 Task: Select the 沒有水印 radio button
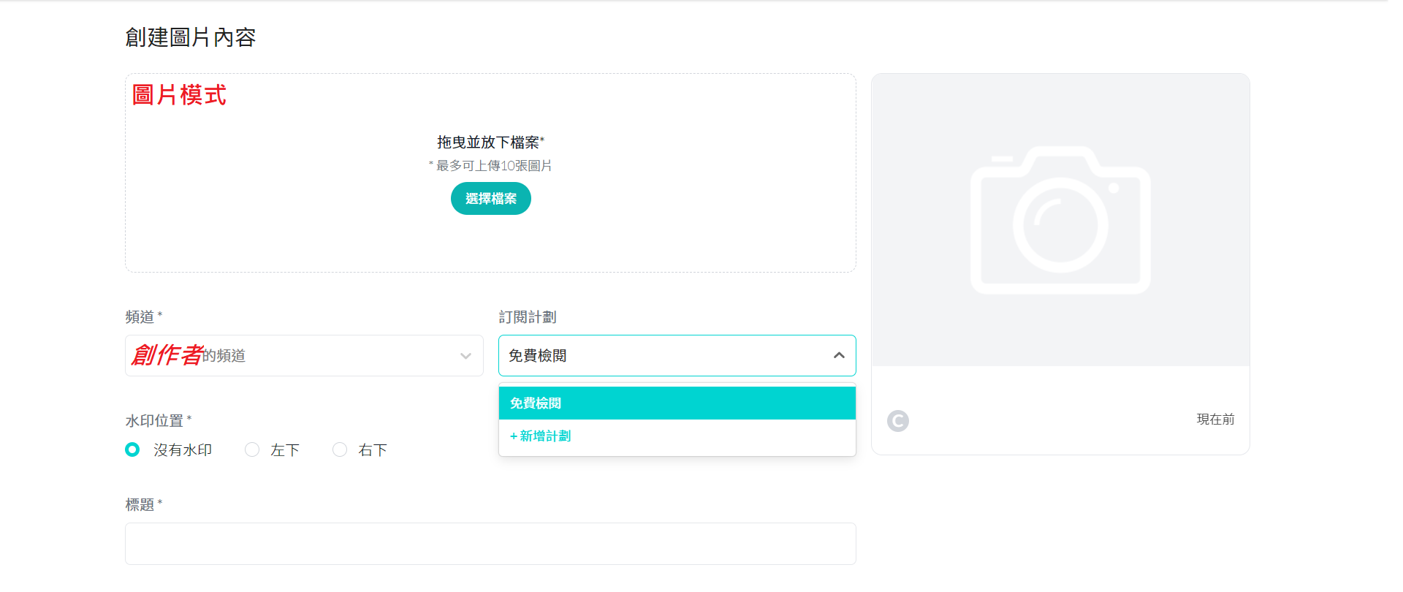pos(132,449)
